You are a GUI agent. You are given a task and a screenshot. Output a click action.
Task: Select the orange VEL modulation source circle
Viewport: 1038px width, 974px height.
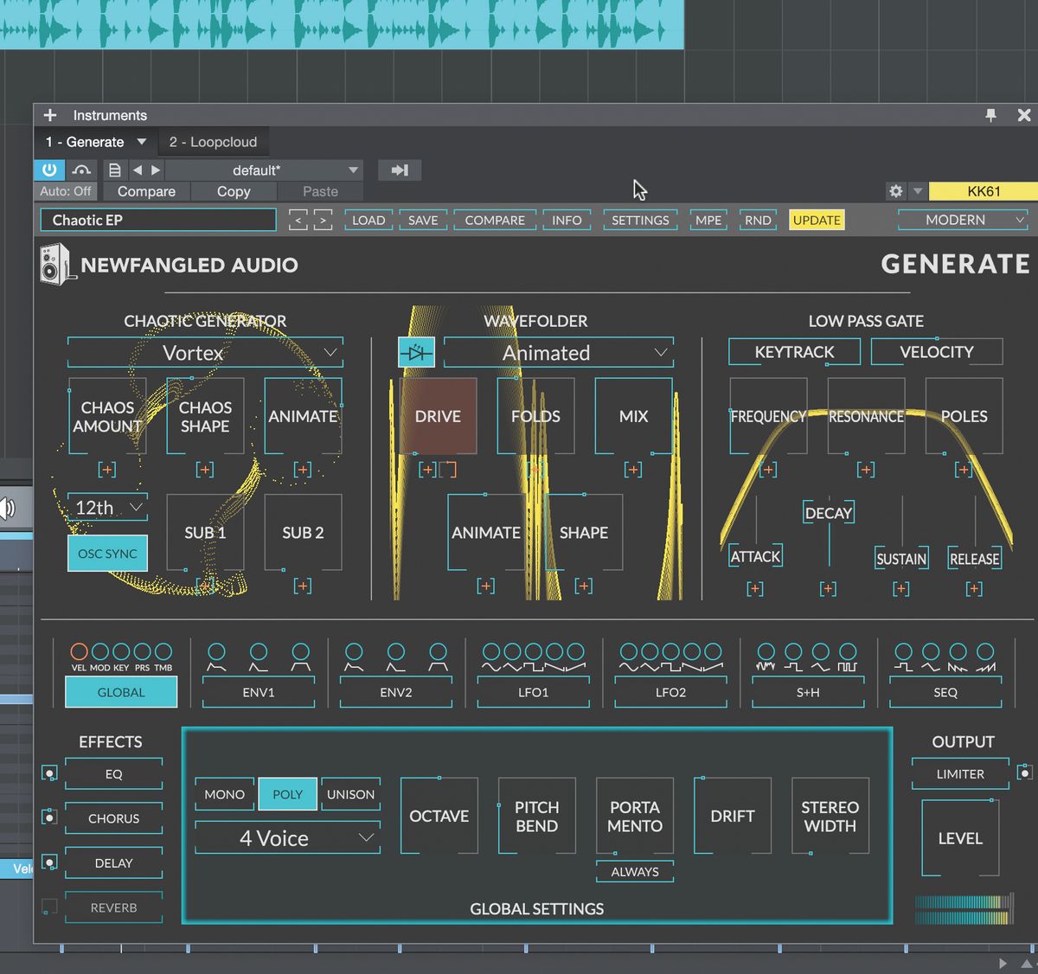point(79,651)
